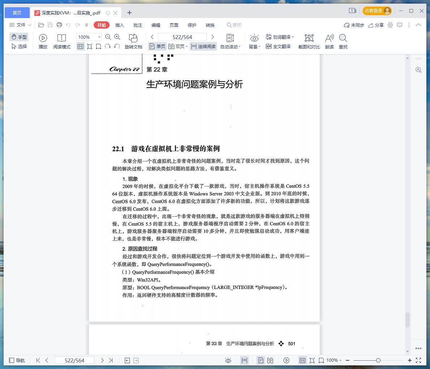Click the redo arrow icon
The width and height of the screenshot is (430, 369).
tap(78, 25)
